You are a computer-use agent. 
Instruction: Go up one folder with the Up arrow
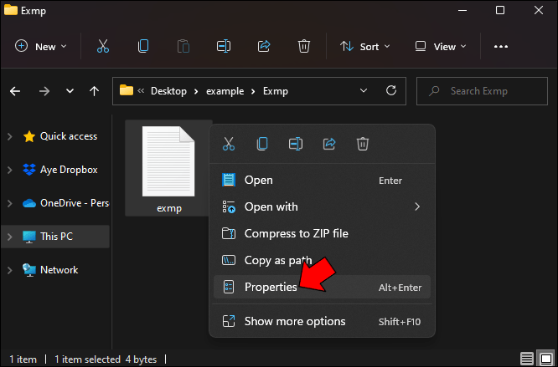point(94,91)
